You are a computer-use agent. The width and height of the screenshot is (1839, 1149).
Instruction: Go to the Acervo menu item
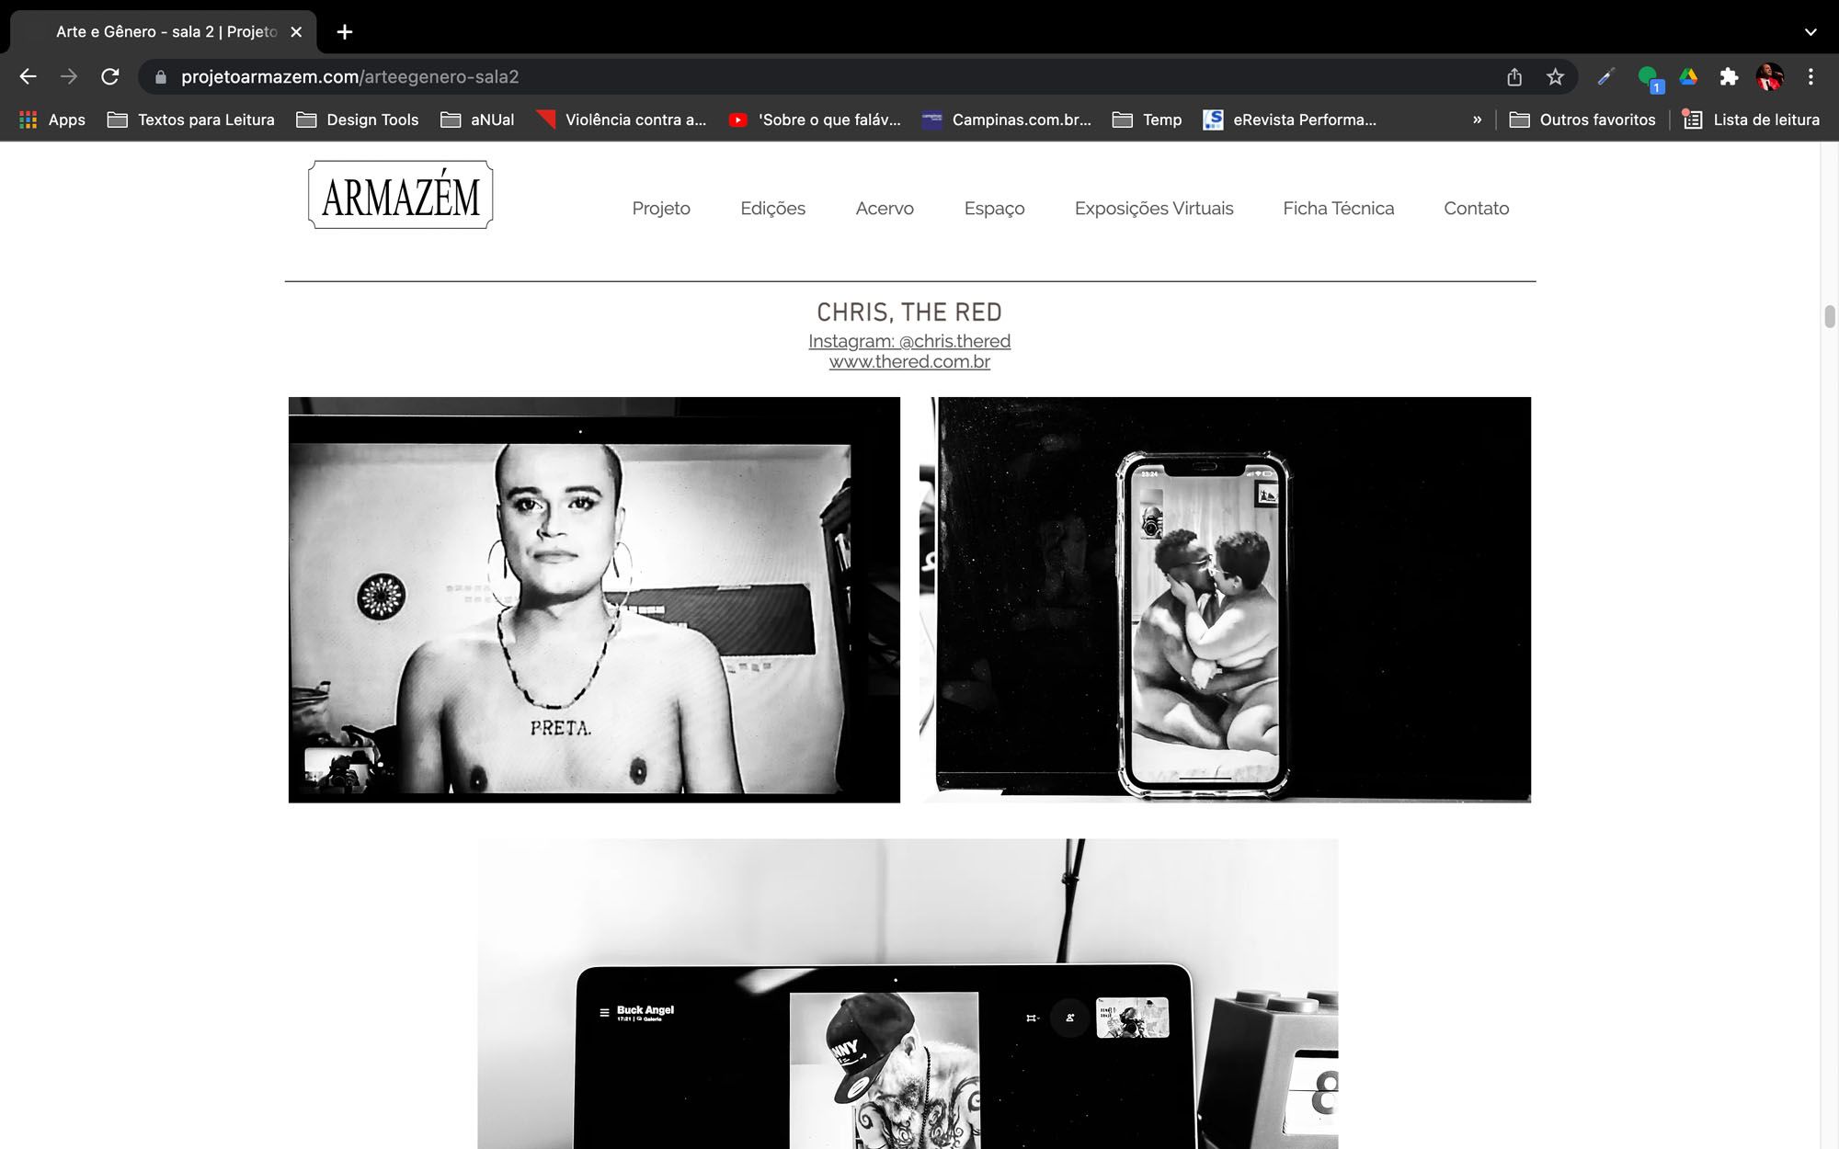884,209
